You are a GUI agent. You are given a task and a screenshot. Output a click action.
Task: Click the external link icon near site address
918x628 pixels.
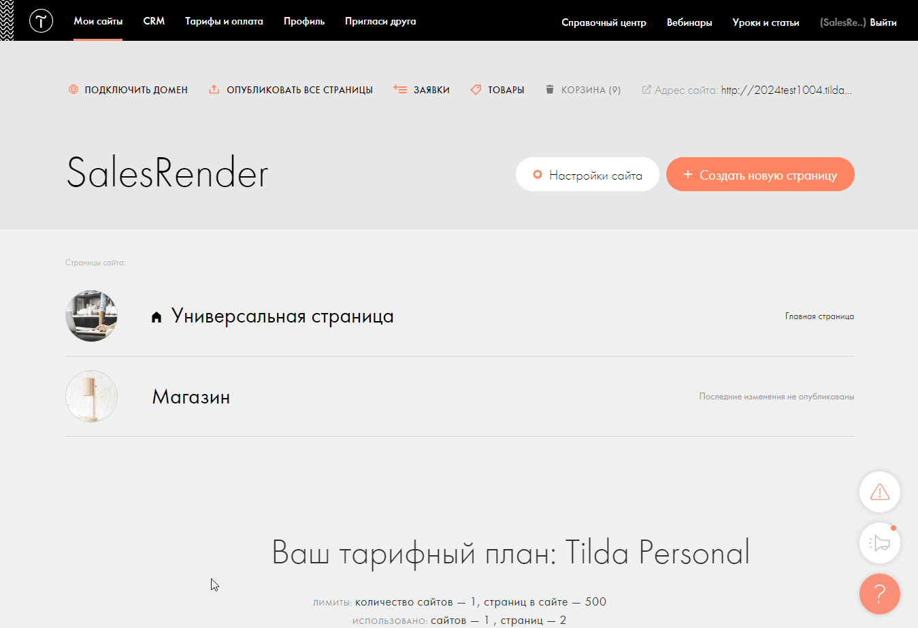click(646, 90)
